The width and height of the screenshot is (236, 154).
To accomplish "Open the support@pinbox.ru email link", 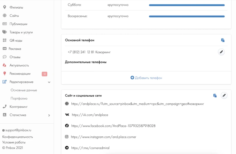I will pos(18,130).
